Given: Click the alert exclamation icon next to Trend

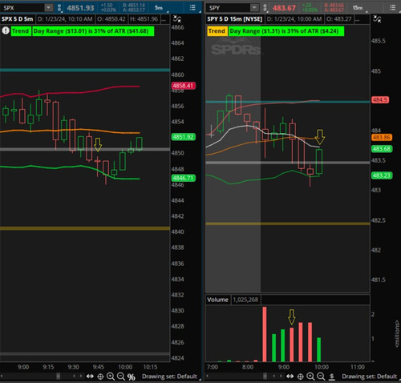Looking at the screenshot, I should coord(6,30).
